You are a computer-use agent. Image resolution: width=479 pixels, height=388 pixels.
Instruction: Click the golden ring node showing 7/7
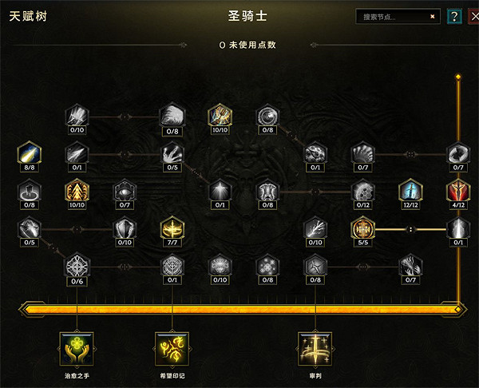(x=172, y=228)
